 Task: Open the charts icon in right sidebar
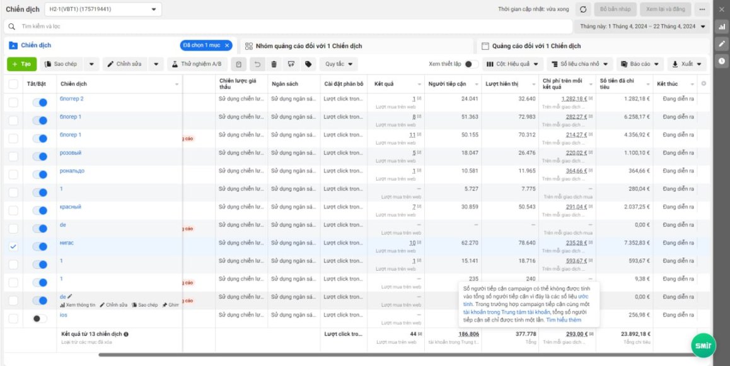pos(722,27)
